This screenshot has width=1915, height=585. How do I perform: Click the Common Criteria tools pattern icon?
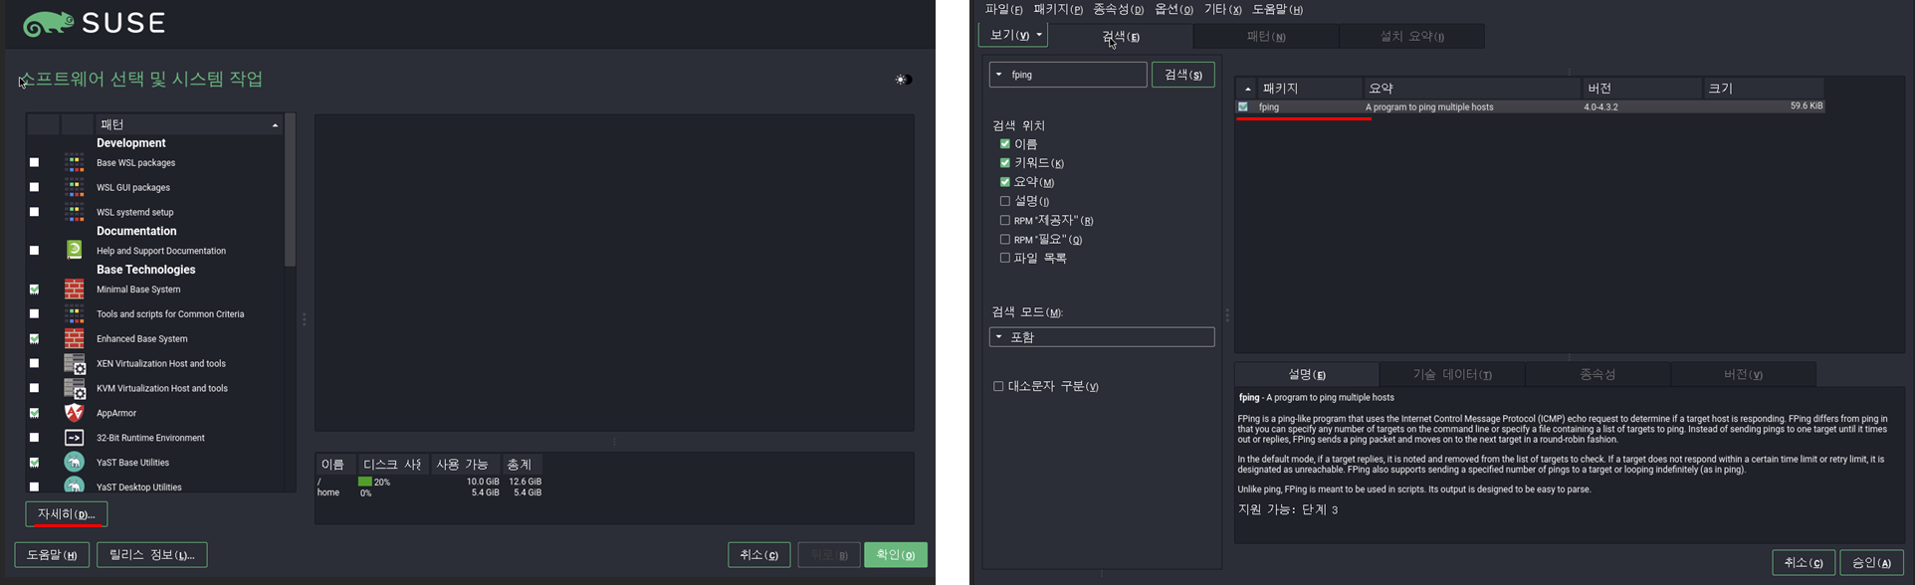75,313
